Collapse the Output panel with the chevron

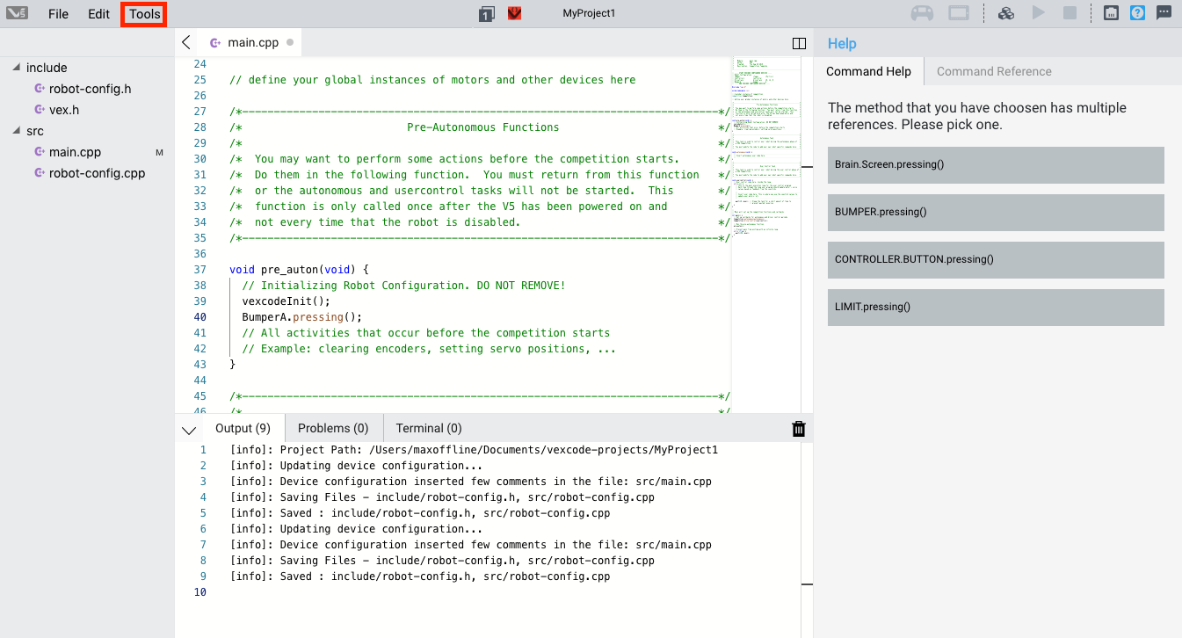(188, 429)
